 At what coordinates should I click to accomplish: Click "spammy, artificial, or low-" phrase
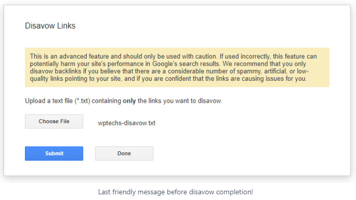(x=272, y=71)
